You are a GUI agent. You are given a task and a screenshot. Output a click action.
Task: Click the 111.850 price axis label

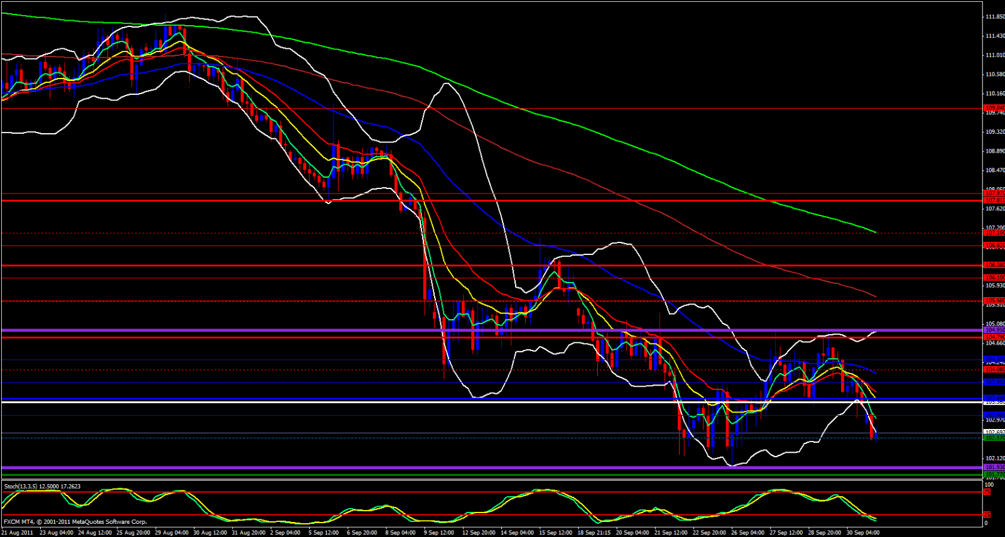point(994,17)
